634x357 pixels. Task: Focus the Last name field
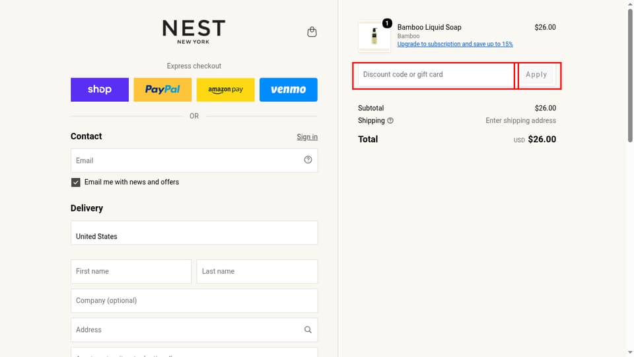pyautogui.click(x=257, y=271)
